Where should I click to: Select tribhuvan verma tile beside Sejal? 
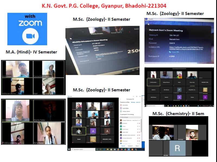tap(17, 86)
